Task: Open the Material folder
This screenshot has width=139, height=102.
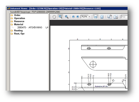Action: pyautogui.click(x=19, y=24)
